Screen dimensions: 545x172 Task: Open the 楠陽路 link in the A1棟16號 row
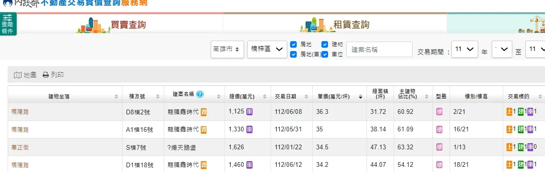coord(20,130)
